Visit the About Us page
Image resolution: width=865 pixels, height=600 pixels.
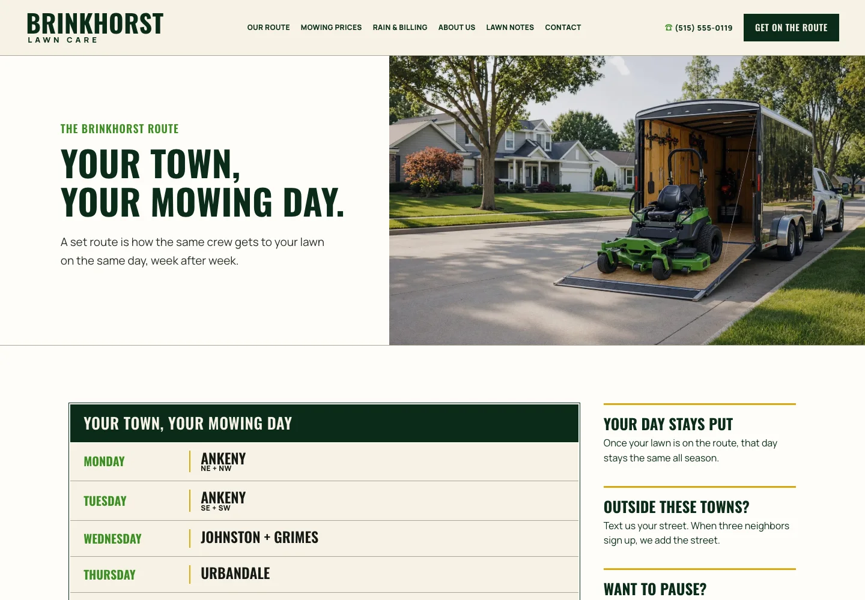457,28
